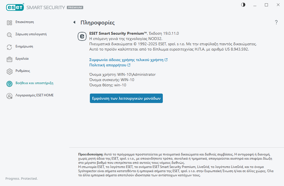Open Ρυθμίσεις from the sidebar
The width and height of the screenshot is (284, 186).
point(23,71)
